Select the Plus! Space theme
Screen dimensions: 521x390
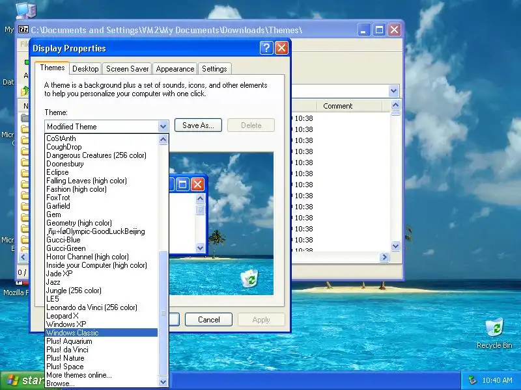coord(102,367)
